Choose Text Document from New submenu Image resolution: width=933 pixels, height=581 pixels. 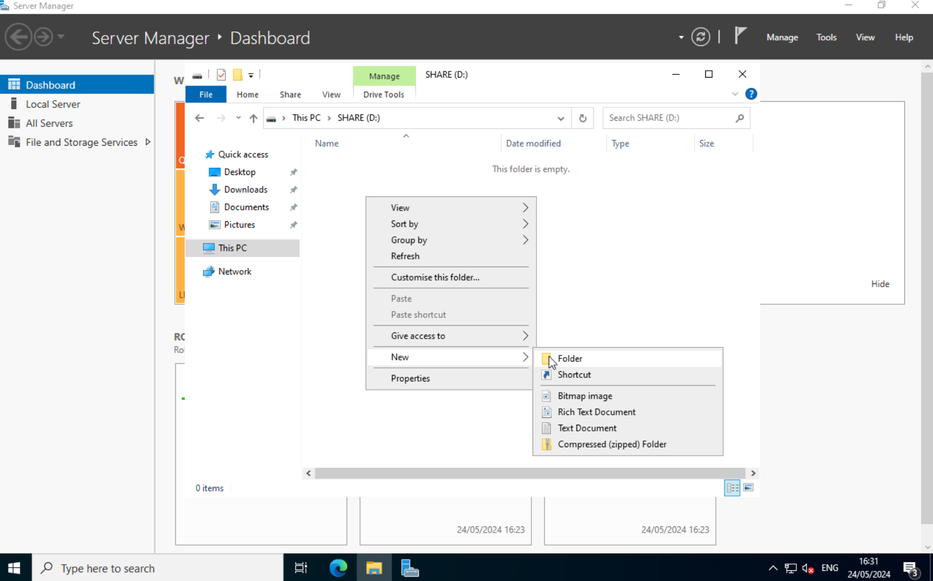(627, 428)
